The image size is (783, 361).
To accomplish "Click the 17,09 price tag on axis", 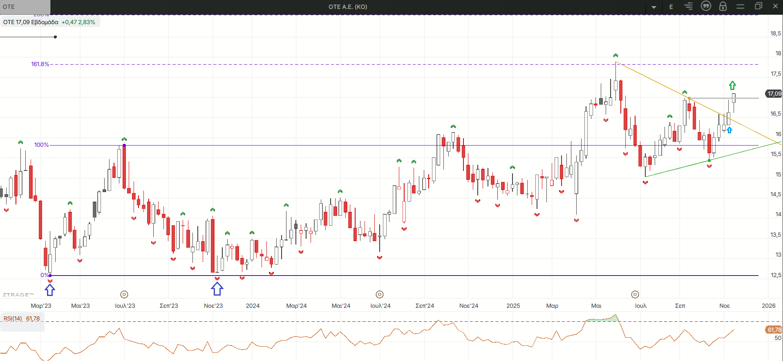I will [x=774, y=94].
